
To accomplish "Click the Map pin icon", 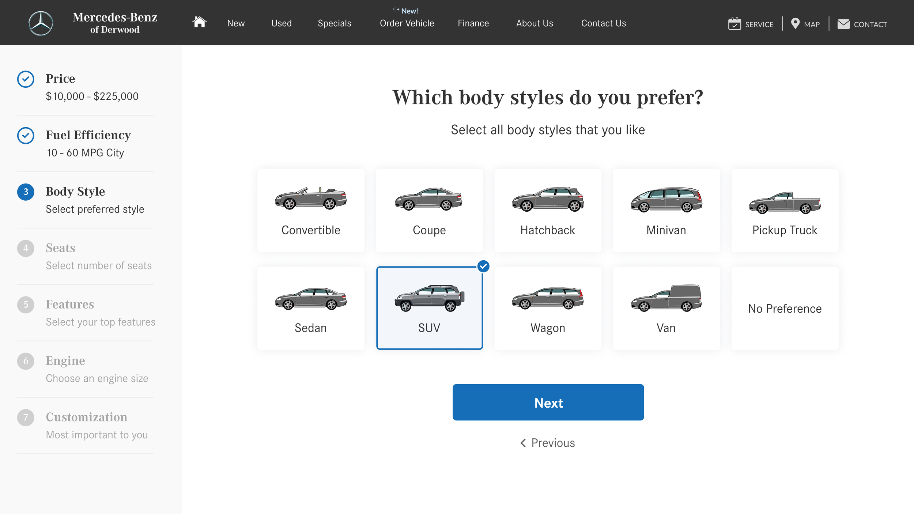I will pyautogui.click(x=795, y=23).
